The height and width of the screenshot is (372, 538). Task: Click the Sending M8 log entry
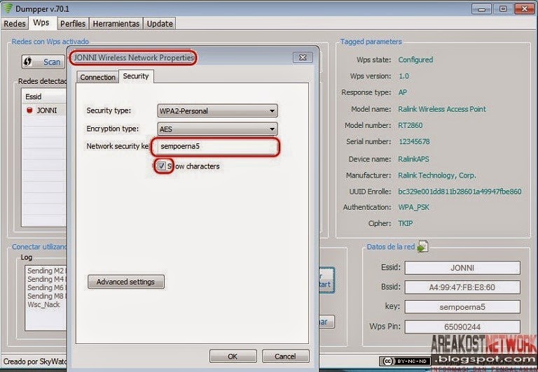click(x=47, y=296)
